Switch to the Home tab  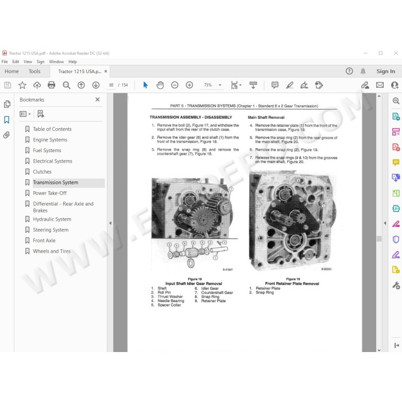[x=11, y=71]
